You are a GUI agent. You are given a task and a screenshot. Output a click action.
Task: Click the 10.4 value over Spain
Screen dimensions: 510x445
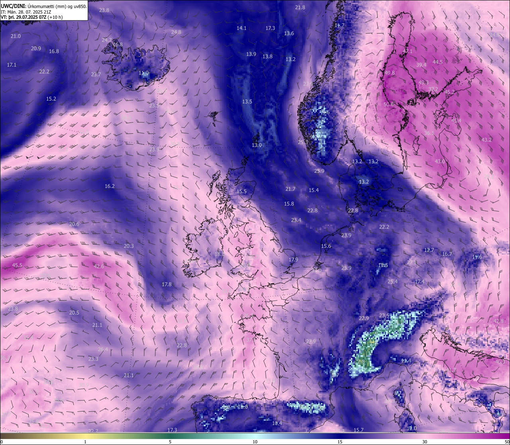(x=277, y=423)
